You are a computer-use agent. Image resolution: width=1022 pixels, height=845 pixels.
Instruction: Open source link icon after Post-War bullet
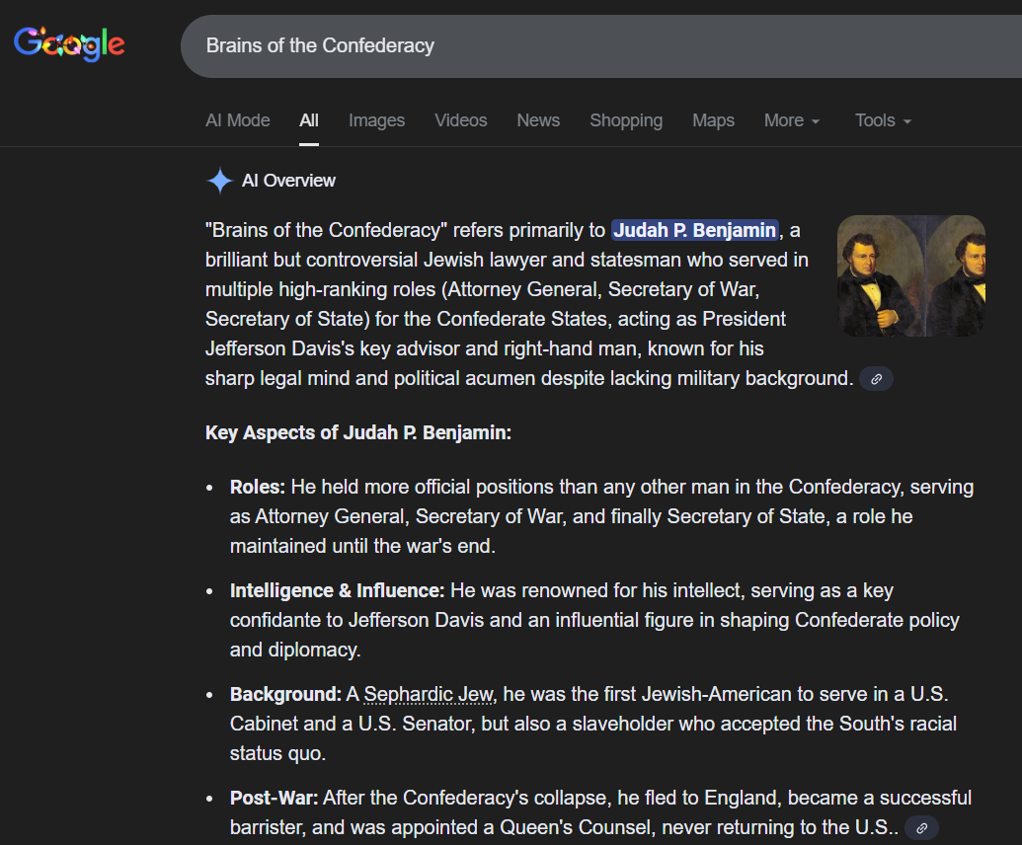point(921,828)
